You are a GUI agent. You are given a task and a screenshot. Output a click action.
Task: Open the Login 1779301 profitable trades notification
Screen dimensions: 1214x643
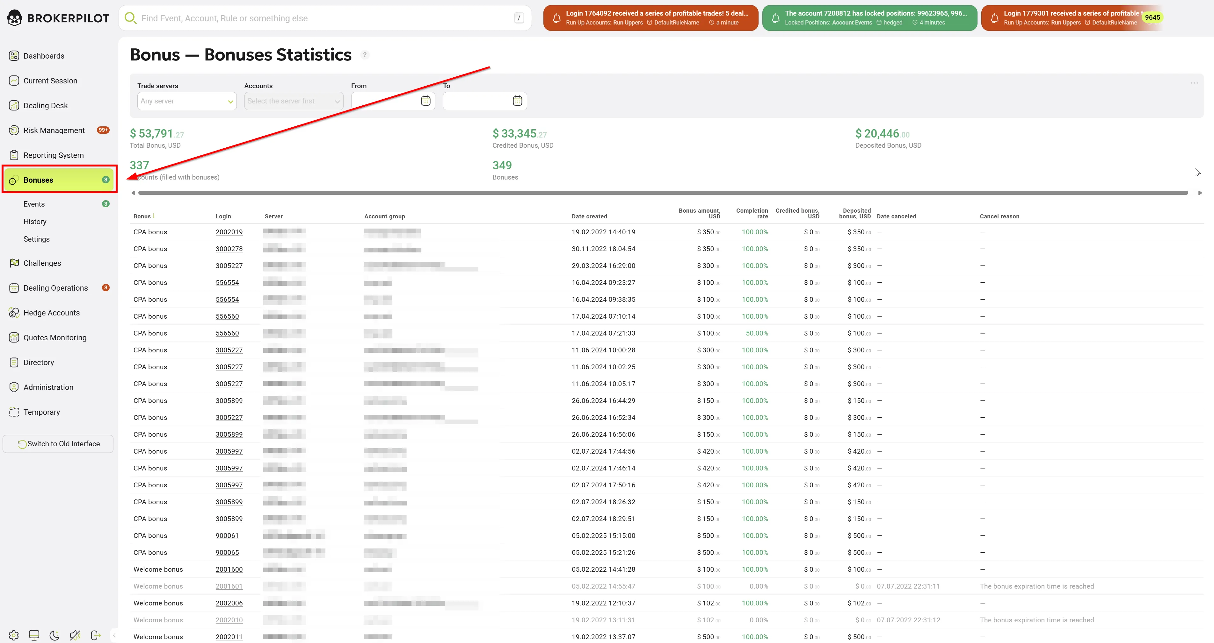point(1070,18)
